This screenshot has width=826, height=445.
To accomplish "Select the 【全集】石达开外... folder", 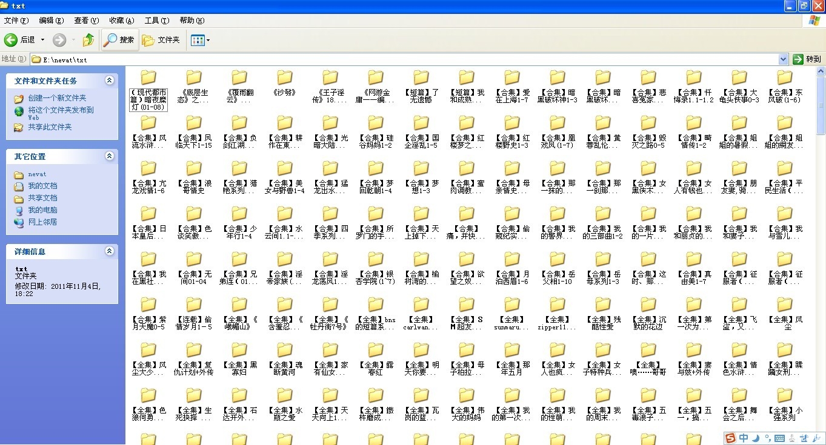I will pos(239,404).
